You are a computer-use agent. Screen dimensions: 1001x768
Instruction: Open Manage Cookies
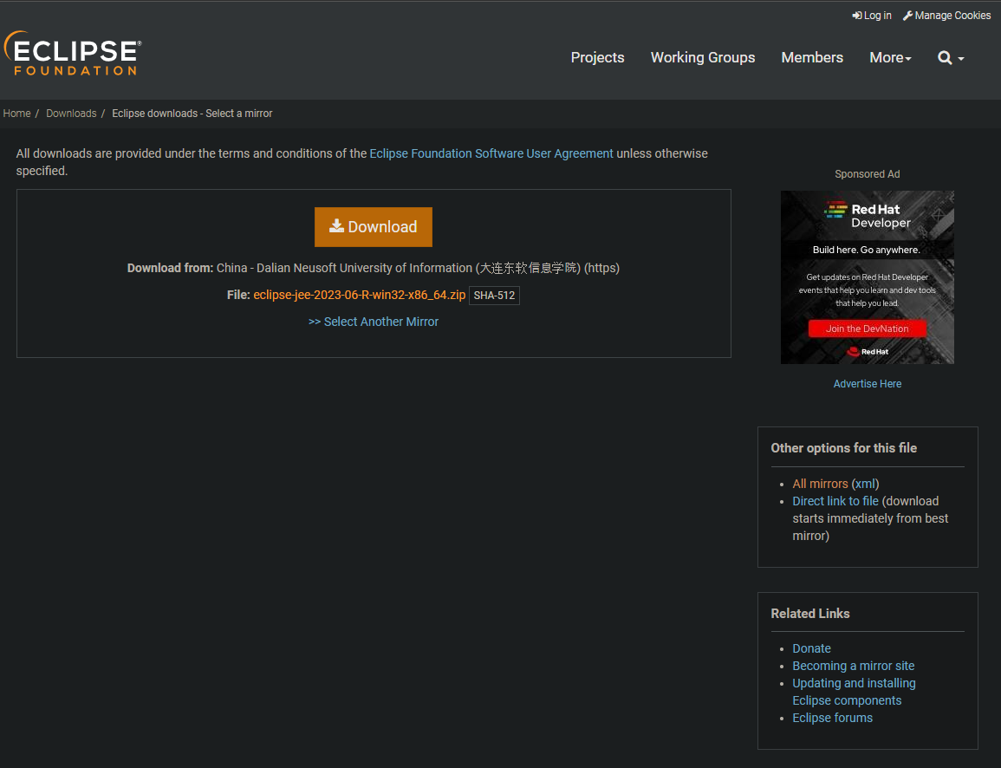coord(946,16)
